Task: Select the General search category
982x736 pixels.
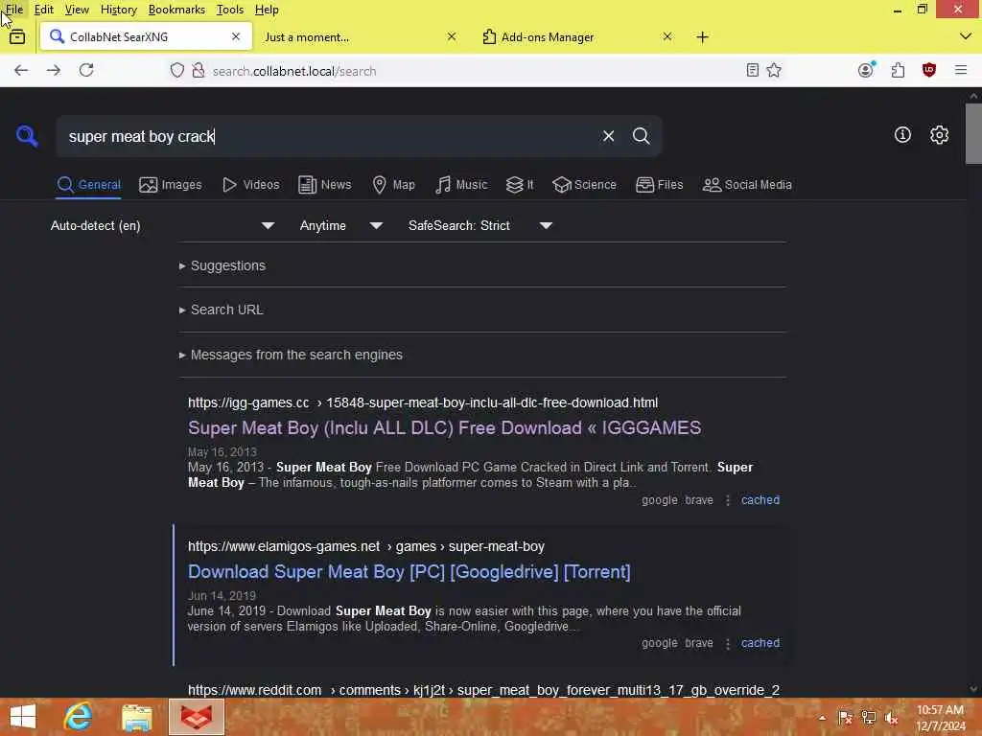Action: coord(89,185)
